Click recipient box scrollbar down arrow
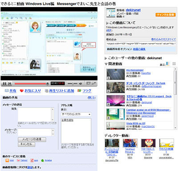The image size is (178, 171). point(53,120)
